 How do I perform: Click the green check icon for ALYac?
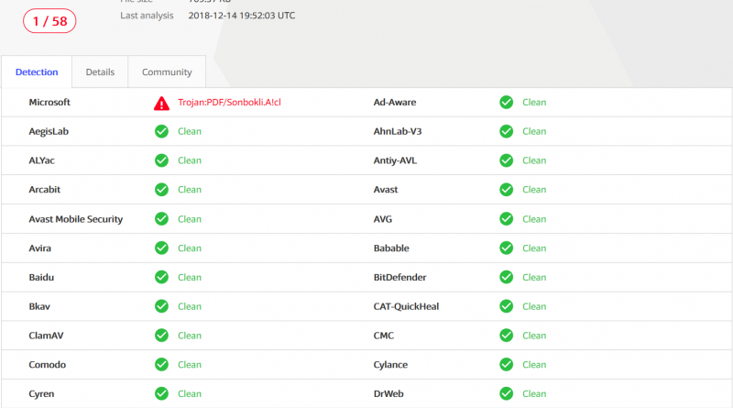pyautogui.click(x=162, y=160)
